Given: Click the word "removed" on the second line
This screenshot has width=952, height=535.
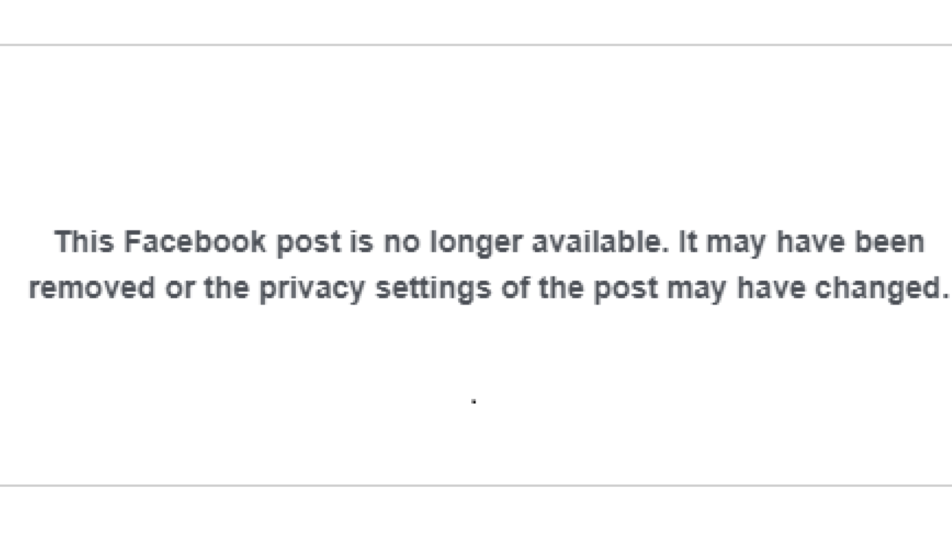Looking at the screenshot, I should pos(92,288).
